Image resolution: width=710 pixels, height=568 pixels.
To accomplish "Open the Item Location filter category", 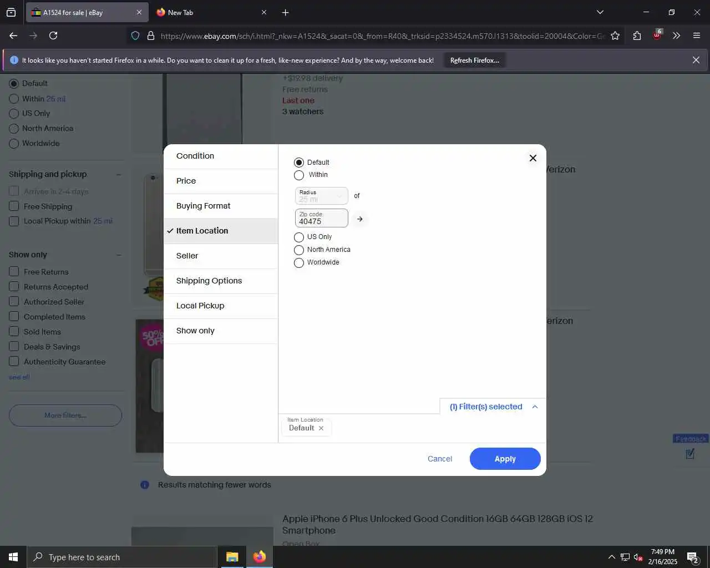I will coord(220,231).
